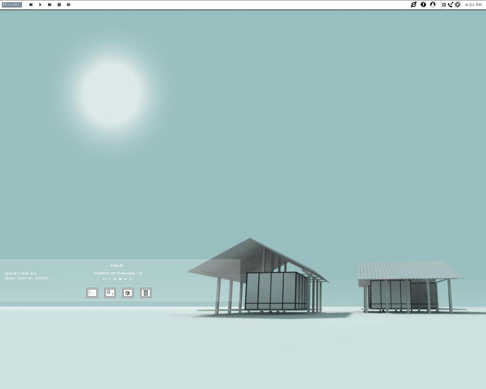
Task: Click the 04:21:26 pm desktop clock
Action: tap(21, 274)
